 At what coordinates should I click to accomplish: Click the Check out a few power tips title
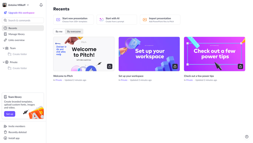(199, 76)
